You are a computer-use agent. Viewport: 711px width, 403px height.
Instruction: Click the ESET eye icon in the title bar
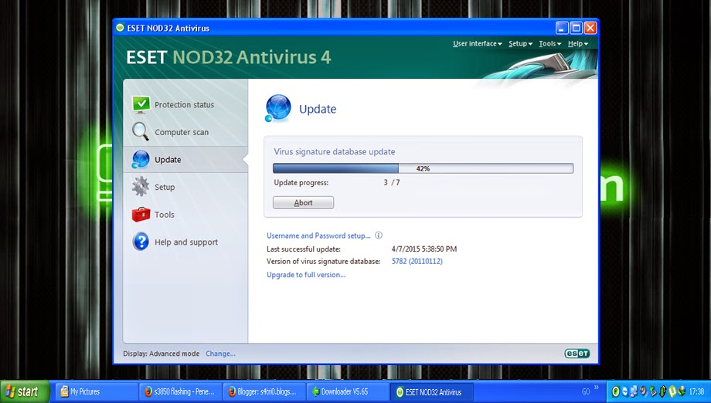click(x=120, y=28)
